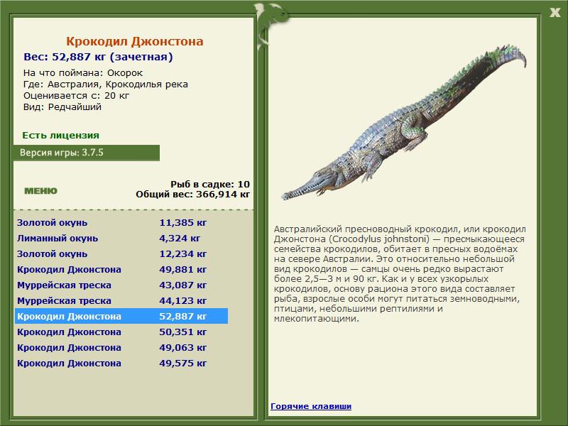
Task: Click highlighted Крокодил Джонстона 52,887 кг row
Action: pyautogui.click(x=121, y=316)
